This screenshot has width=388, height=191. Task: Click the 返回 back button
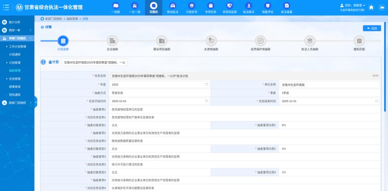point(372,28)
